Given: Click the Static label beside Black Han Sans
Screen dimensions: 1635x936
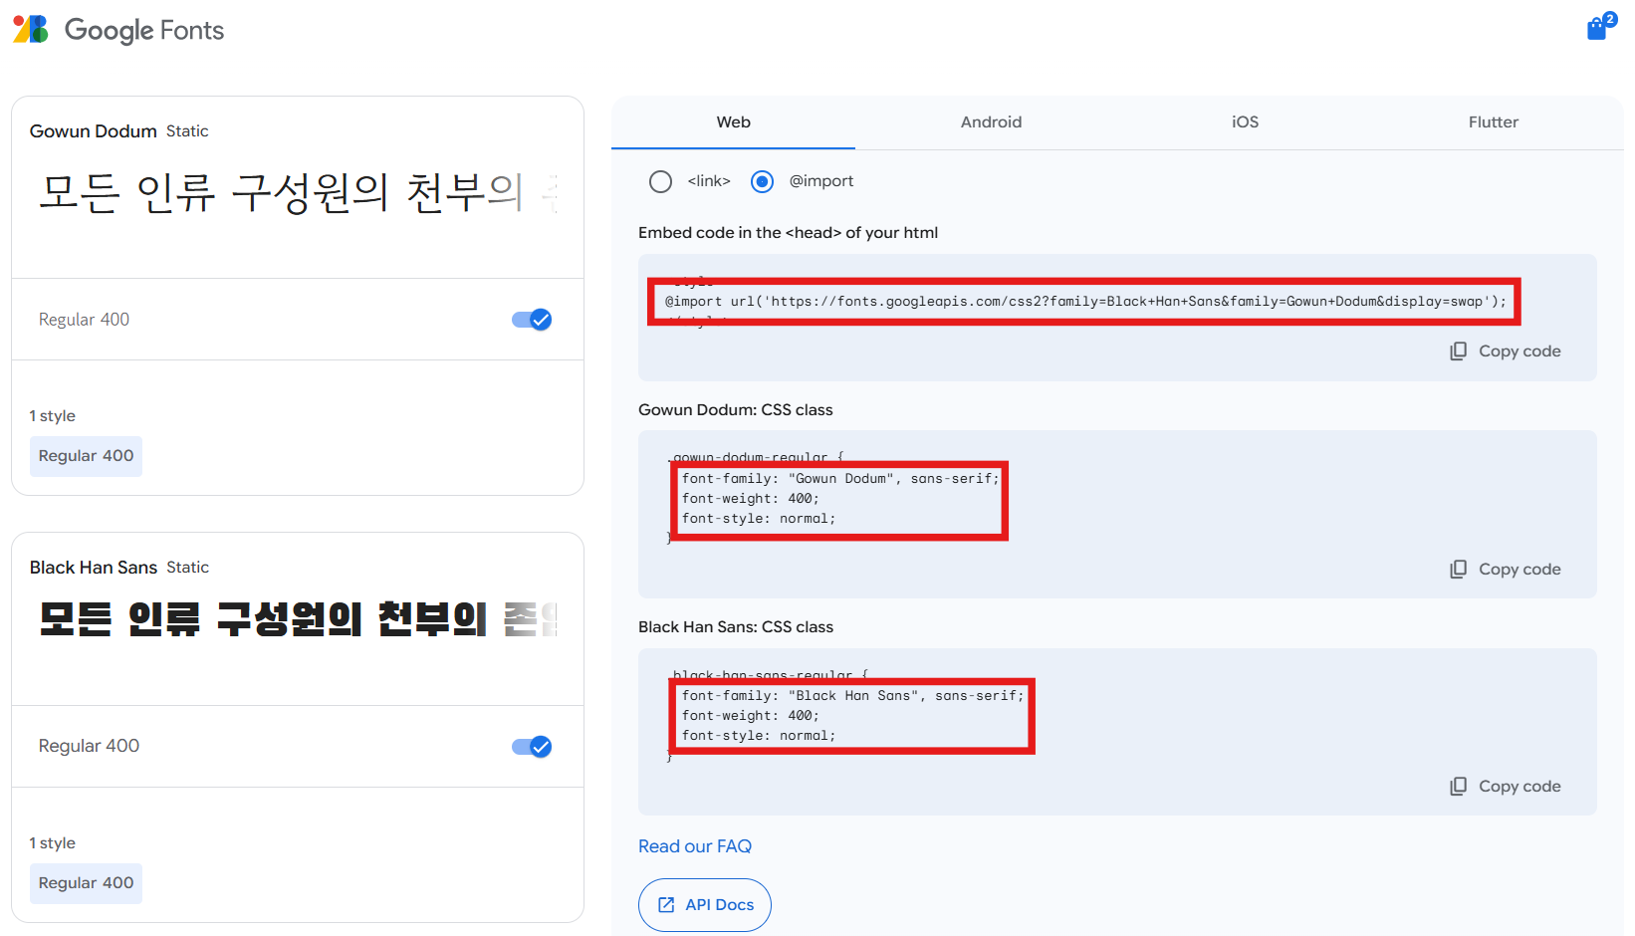Looking at the screenshot, I should [x=187, y=568].
